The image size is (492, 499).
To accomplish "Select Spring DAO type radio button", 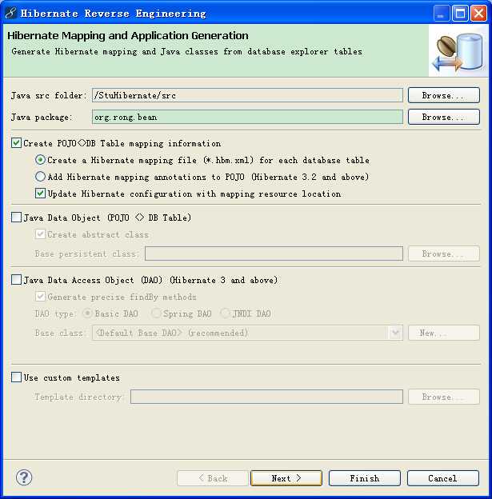I will pyautogui.click(x=156, y=313).
